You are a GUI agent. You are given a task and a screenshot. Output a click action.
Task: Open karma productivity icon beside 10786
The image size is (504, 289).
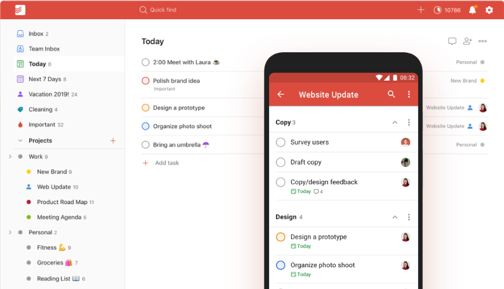click(437, 10)
